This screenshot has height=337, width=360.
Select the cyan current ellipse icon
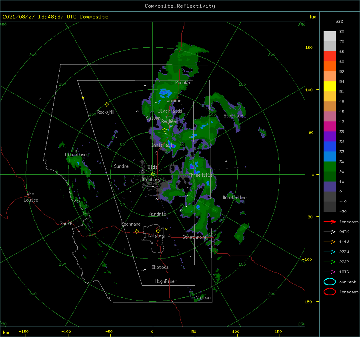coord(330,282)
